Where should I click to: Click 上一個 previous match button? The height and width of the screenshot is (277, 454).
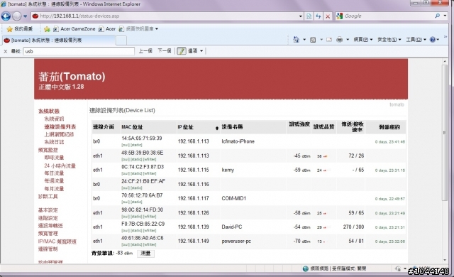pyautogui.click(x=145, y=51)
